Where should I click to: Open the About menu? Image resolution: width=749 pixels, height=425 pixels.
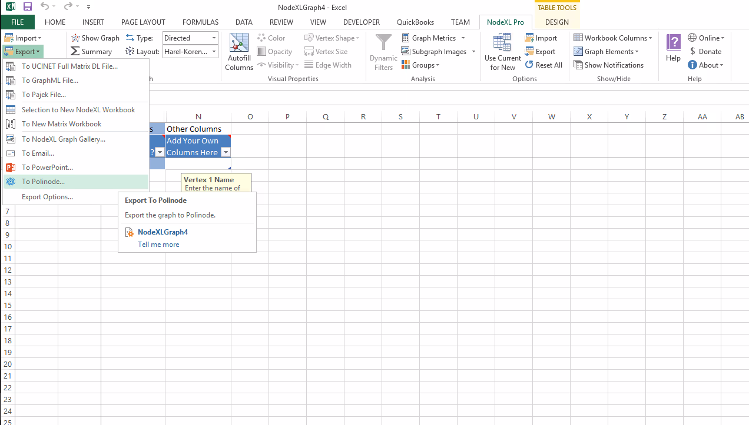point(705,65)
